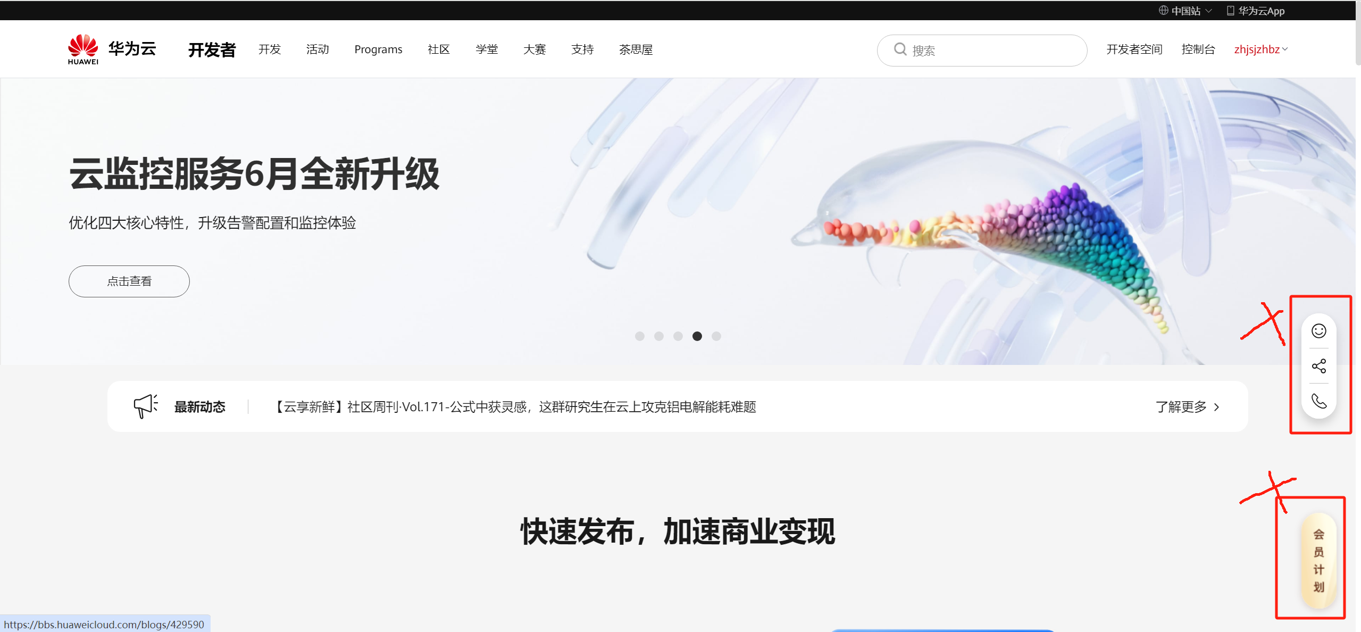This screenshot has width=1361, height=632.
Task: Expand the 中国站 region dropdown
Action: pos(1208,11)
